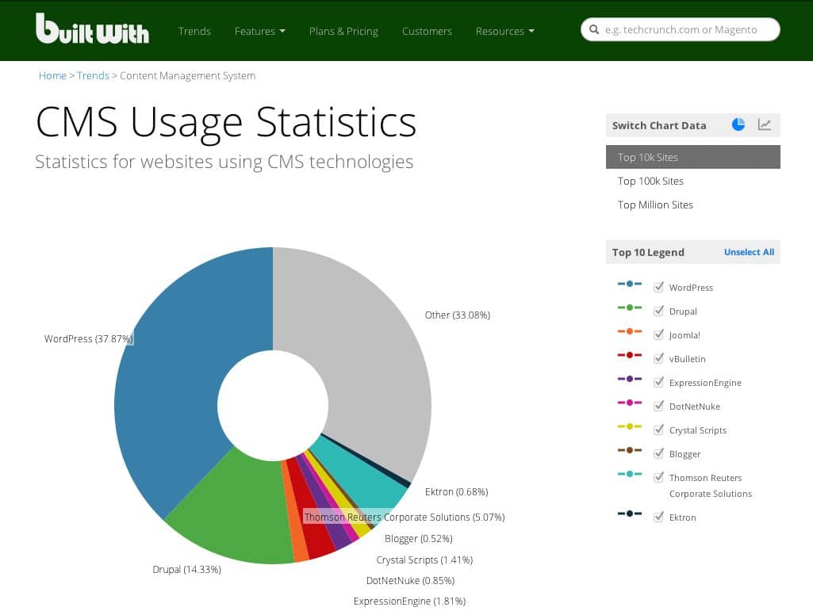
Task: Uncheck the Thomson Reuters Corporate Solutions checkbox
Action: click(658, 477)
